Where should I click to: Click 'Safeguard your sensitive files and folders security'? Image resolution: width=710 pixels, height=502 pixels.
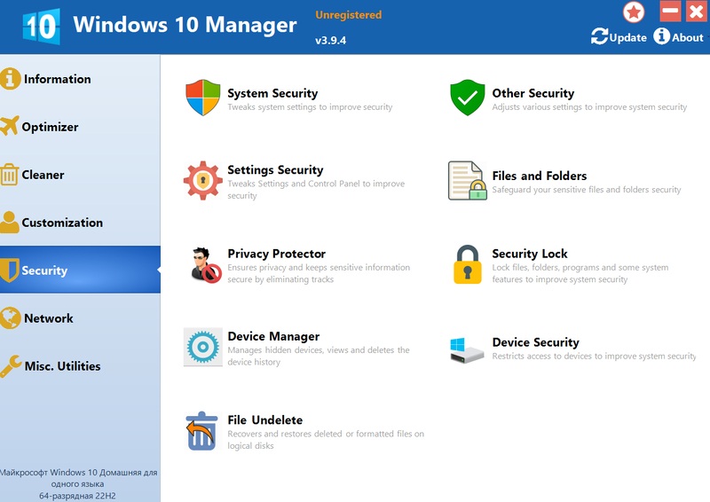587,190
